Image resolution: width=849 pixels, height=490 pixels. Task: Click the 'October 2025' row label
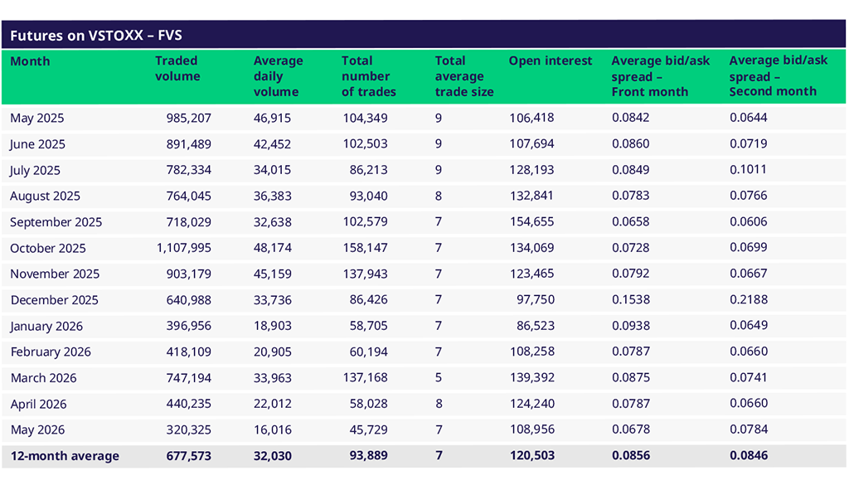[x=47, y=248]
